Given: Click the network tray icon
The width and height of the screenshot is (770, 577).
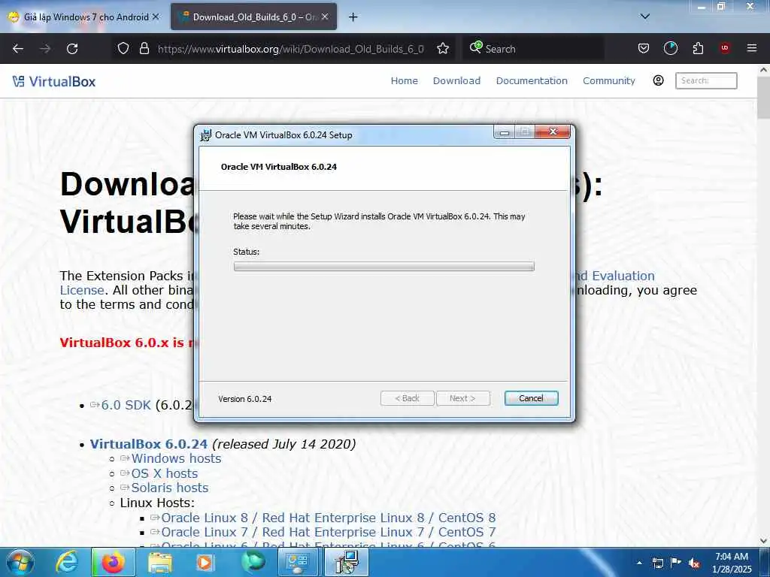Looking at the screenshot, I should pos(657,563).
